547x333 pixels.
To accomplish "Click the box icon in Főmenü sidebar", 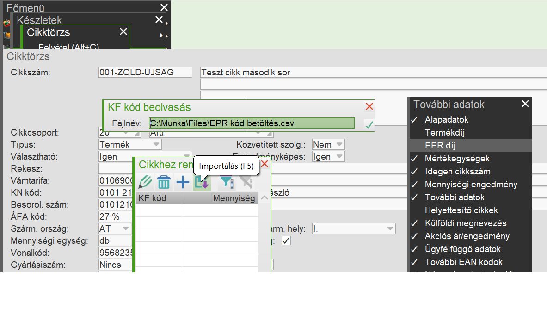I will coord(6,35).
